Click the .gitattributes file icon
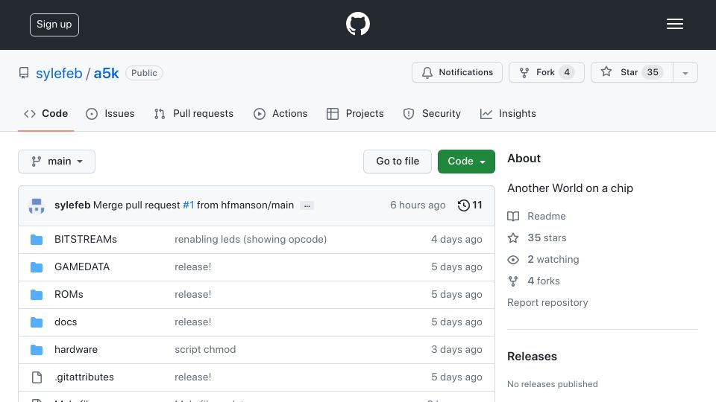Viewport: 716px width, 402px height. pyautogui.click(x=37, y=377)
